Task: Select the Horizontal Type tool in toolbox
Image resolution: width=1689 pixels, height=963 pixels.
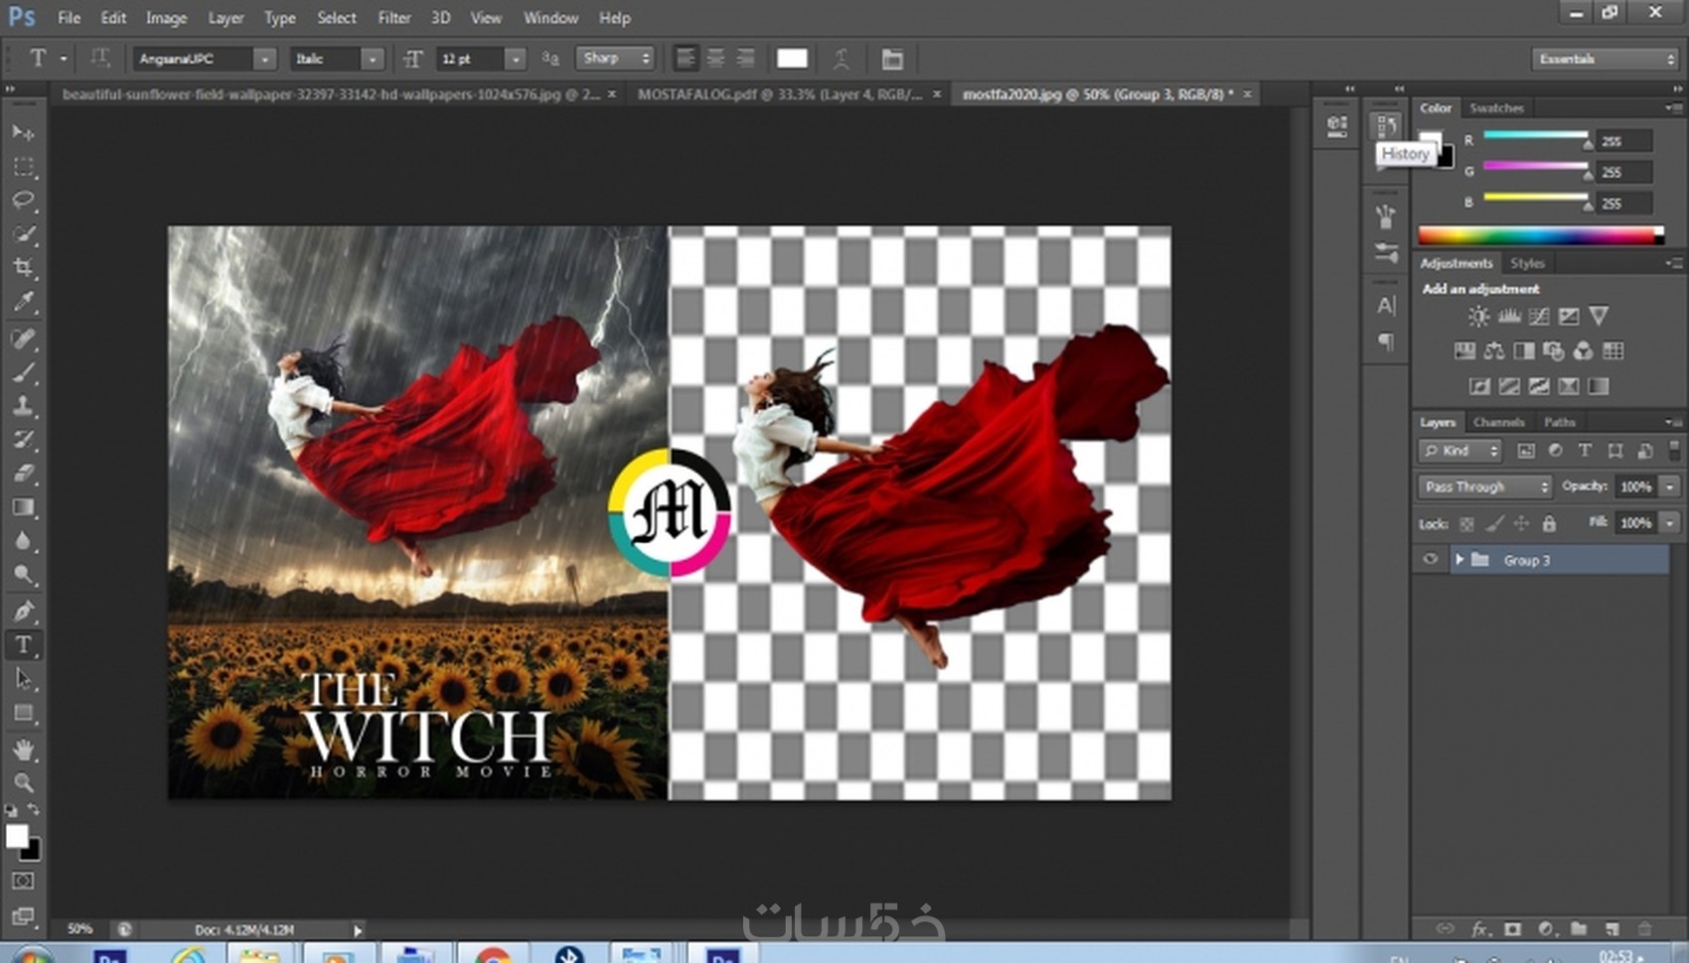Action: point(24,645)
